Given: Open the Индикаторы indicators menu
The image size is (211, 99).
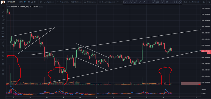Looking at the screenshot, I should [x=63, y=2].
